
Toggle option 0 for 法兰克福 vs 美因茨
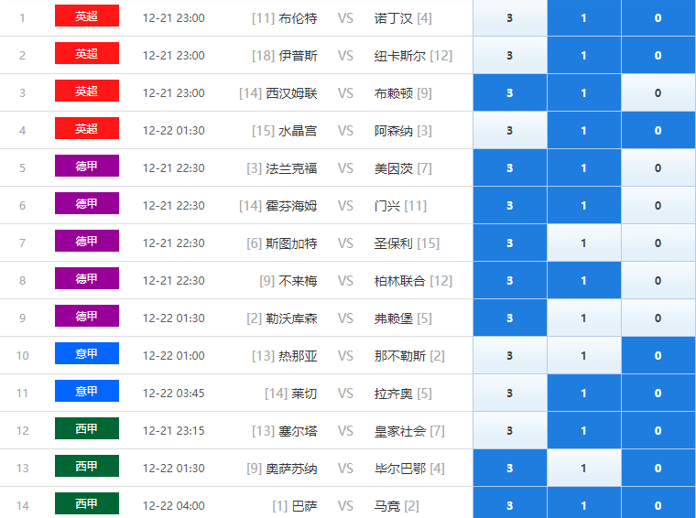click(658, 167)
